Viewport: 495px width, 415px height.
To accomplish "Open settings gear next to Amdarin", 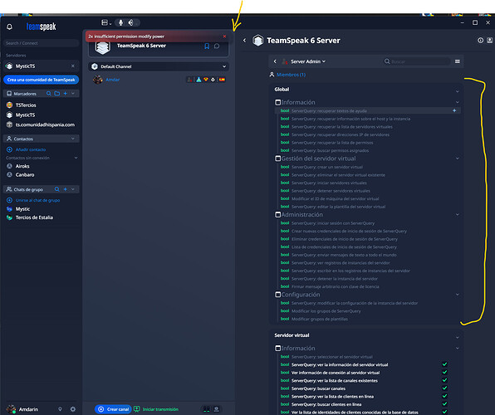I will click(x=73, y=409).
